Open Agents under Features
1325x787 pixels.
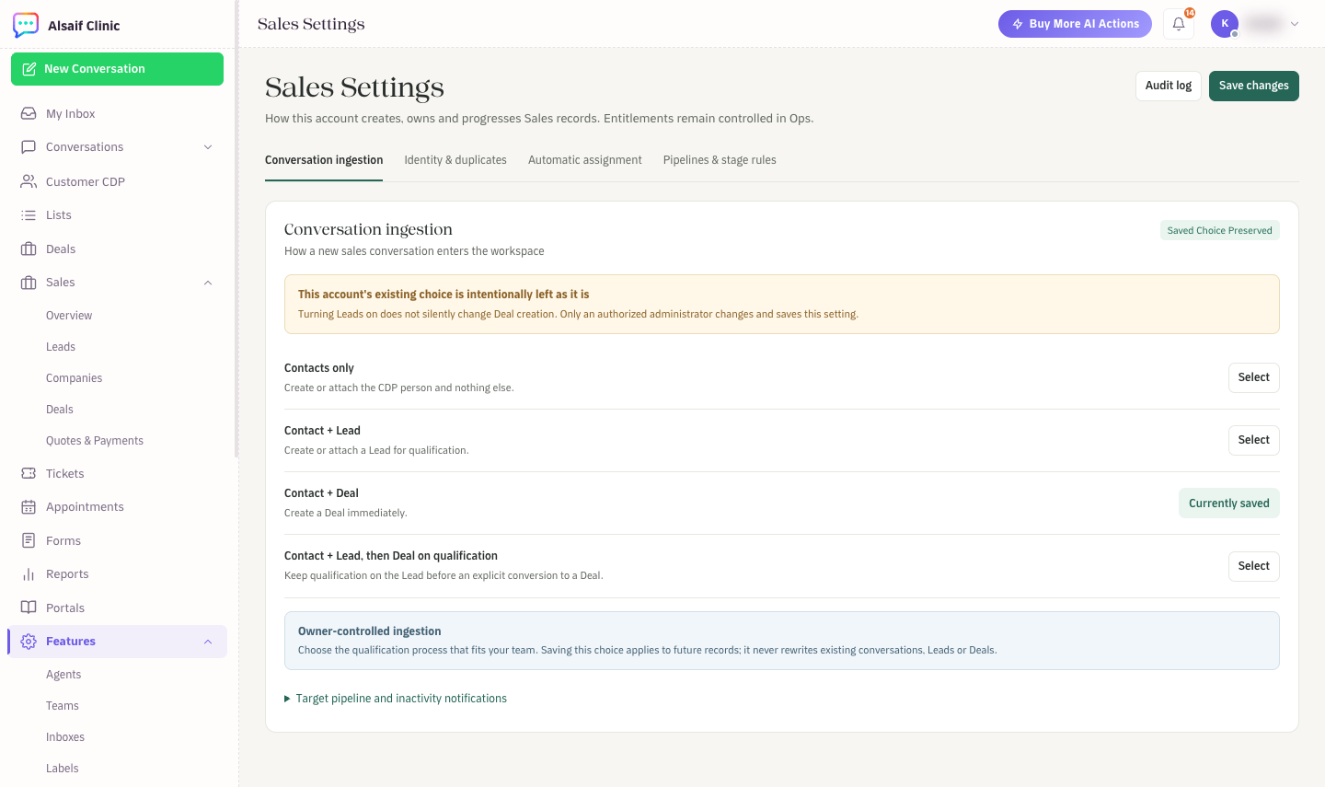point(63,675)
